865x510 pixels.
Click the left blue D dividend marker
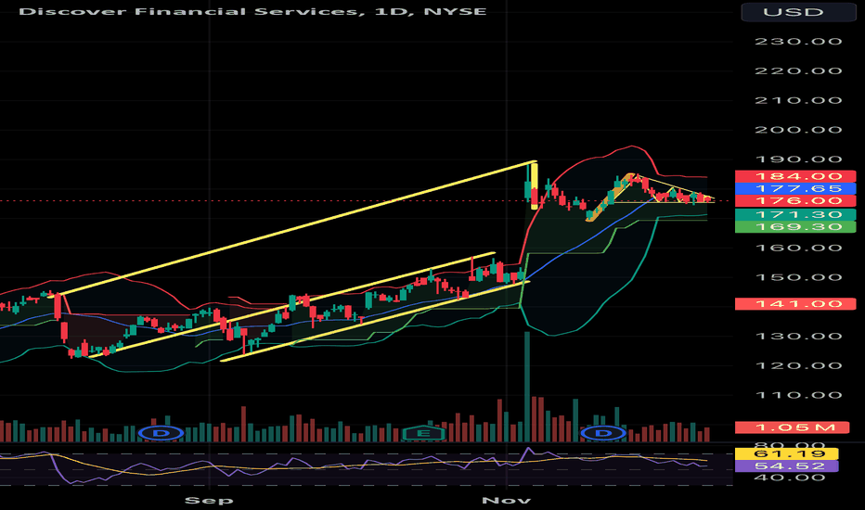161,433
